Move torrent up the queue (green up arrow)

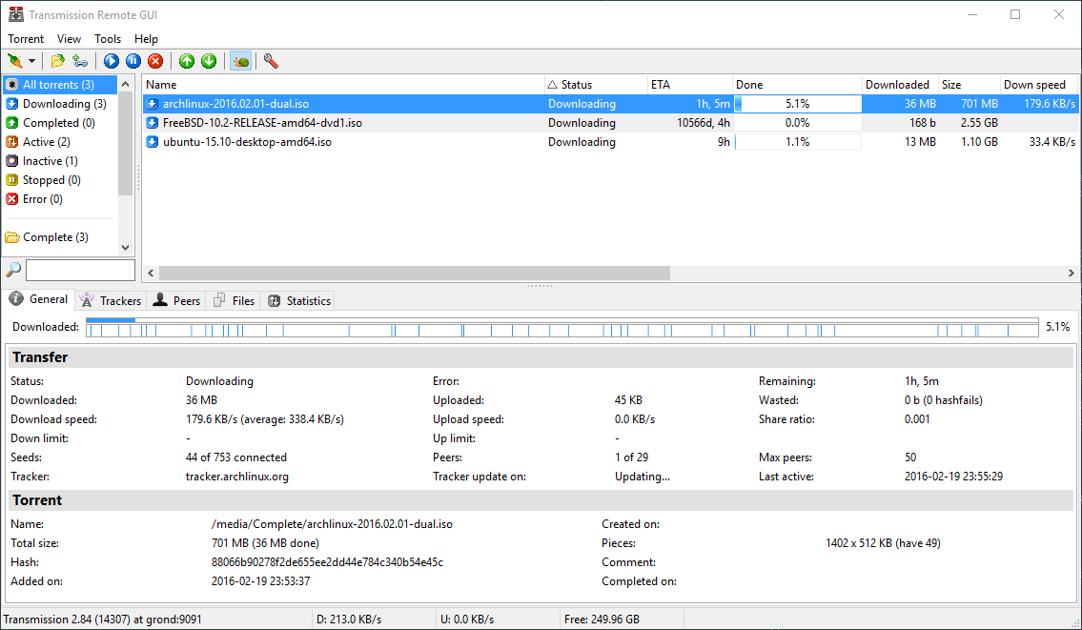click(x=186, y=61)
